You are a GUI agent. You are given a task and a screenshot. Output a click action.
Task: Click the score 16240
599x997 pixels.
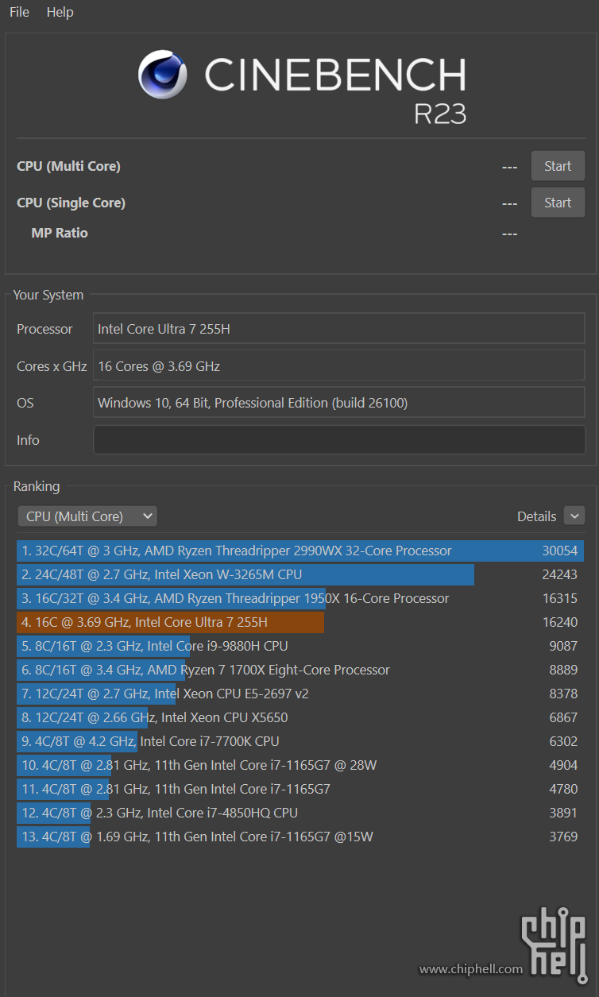(560, 622)
